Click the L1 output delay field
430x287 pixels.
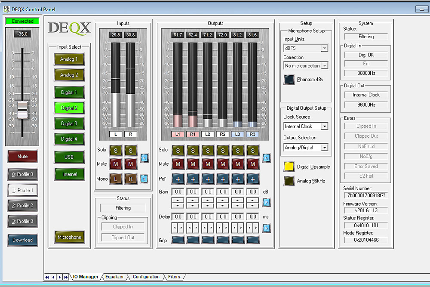click(x=178, y=217)
